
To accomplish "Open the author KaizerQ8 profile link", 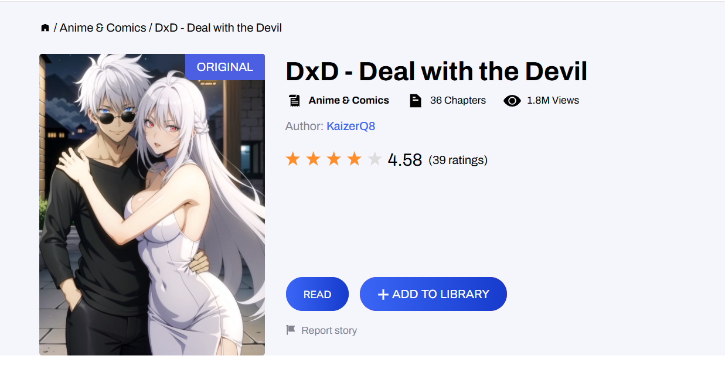I will (x=351, y=126).
